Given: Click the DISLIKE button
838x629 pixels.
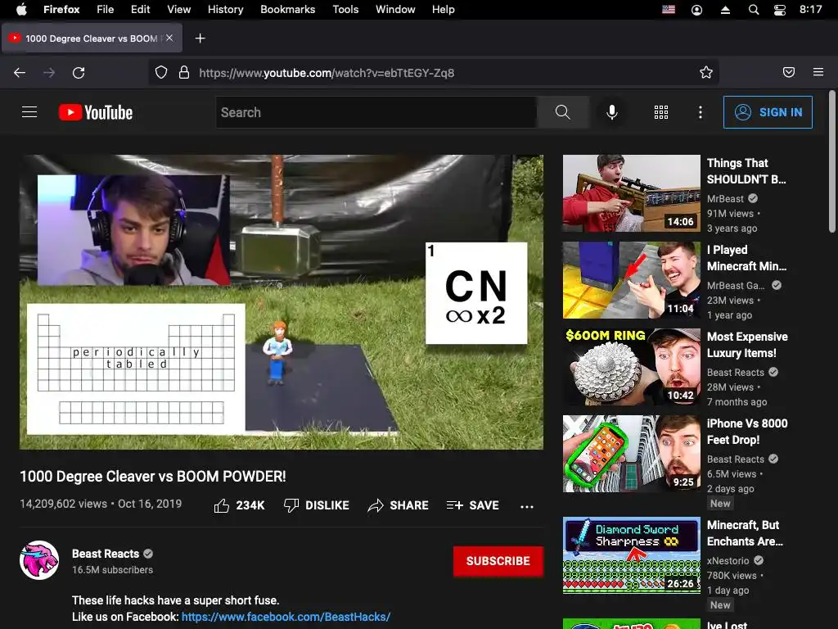Looking at the screenshot, I should click(317, 505).
